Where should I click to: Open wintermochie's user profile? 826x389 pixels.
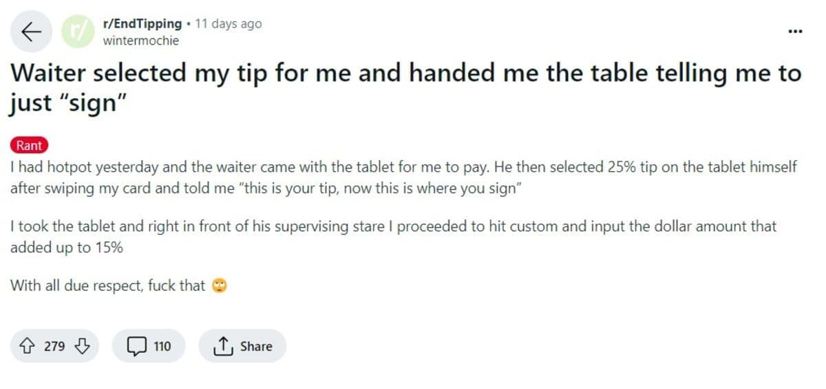click(x=140, y=41)
